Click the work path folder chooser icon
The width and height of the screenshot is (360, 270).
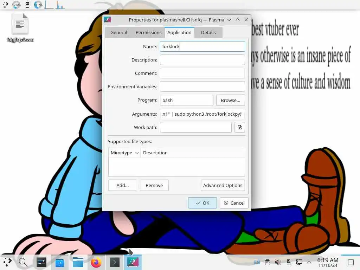tap(240, 127)
